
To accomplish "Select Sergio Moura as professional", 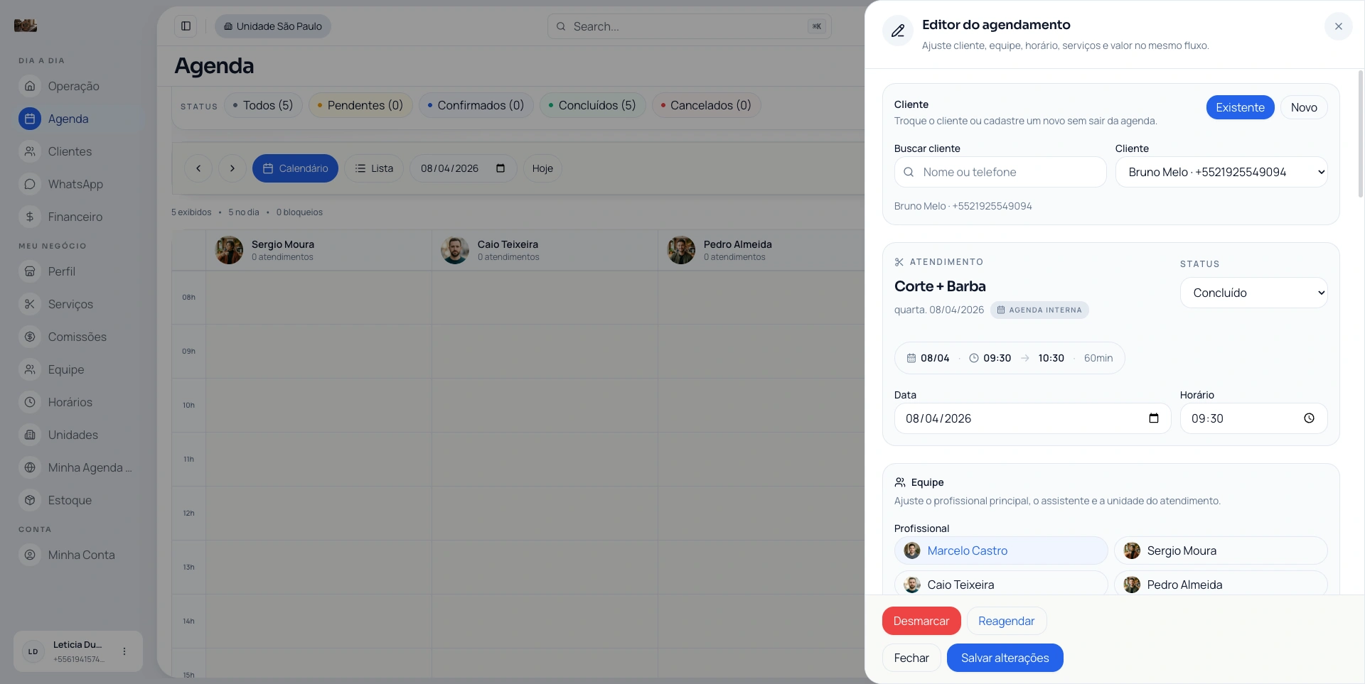I will coord(1220,550).
